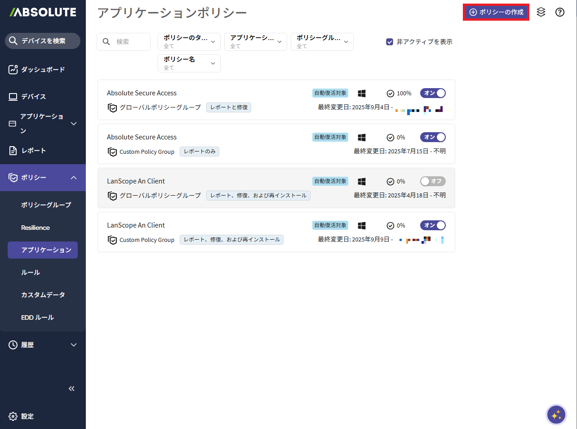
Task: Click the layers stack icon in header
Action: 541,12
